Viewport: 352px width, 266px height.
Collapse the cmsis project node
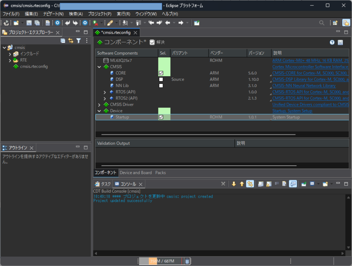click(x=4, y=47)
